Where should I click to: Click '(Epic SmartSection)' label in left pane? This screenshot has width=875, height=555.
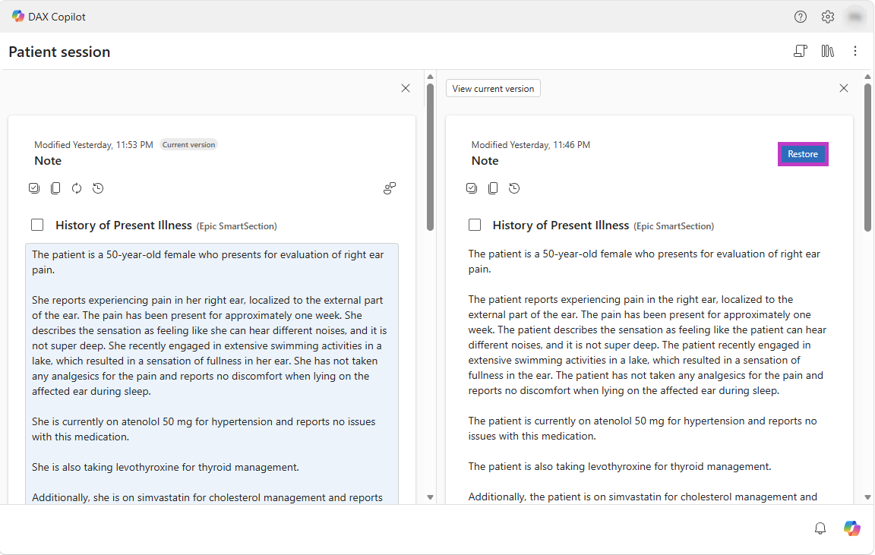[x=237, y=226]
